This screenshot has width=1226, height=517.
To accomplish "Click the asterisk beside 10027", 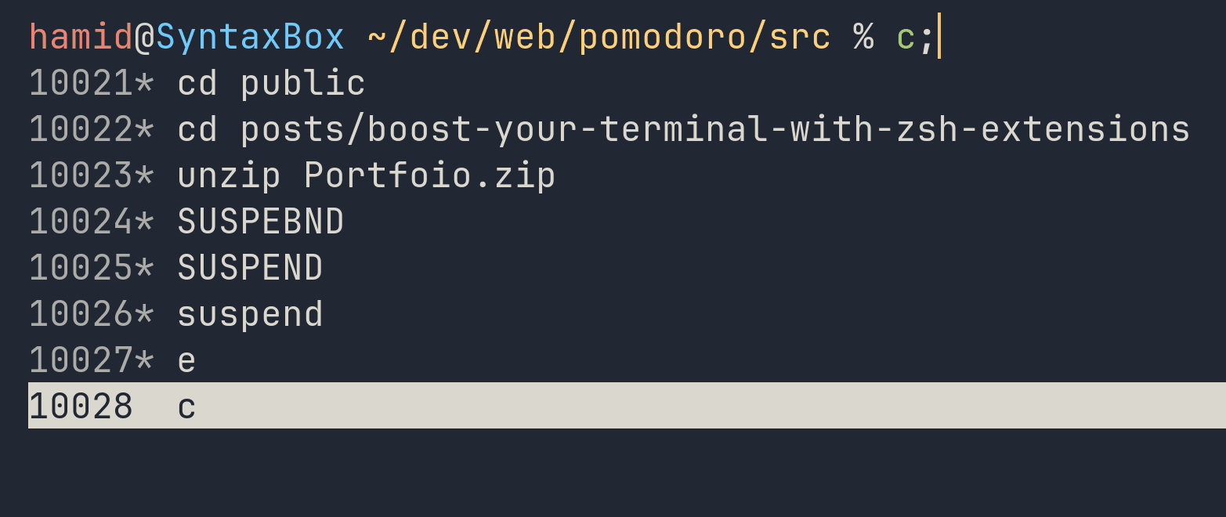I will (x=144, y=360).
